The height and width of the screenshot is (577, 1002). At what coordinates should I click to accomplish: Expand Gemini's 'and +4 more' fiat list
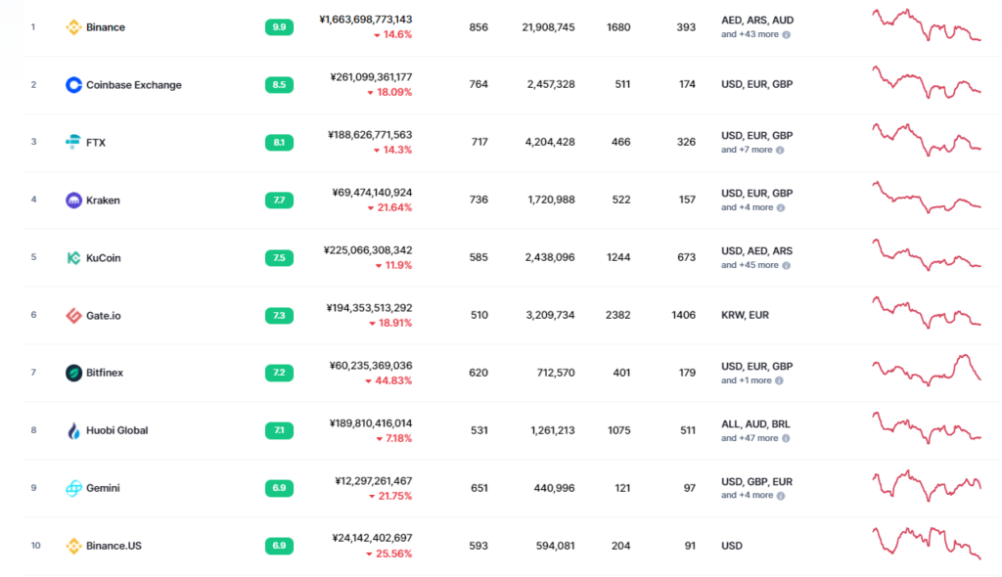click(747, 496)
